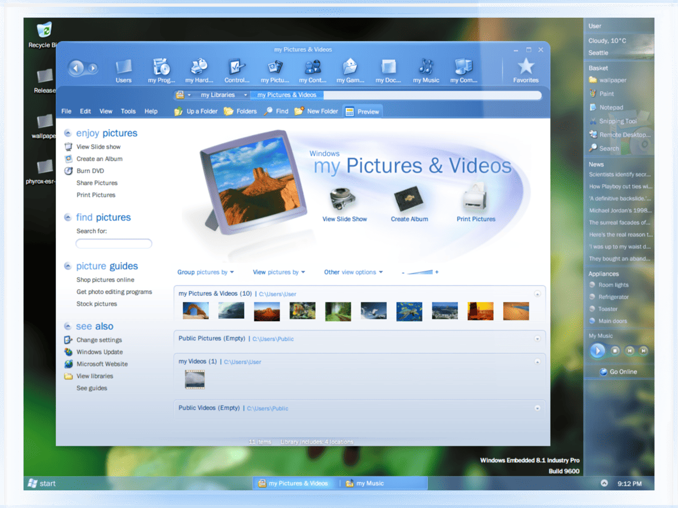Click Shop pictures online link
Screen dimensions: 678x508
(x=105, y=280)
